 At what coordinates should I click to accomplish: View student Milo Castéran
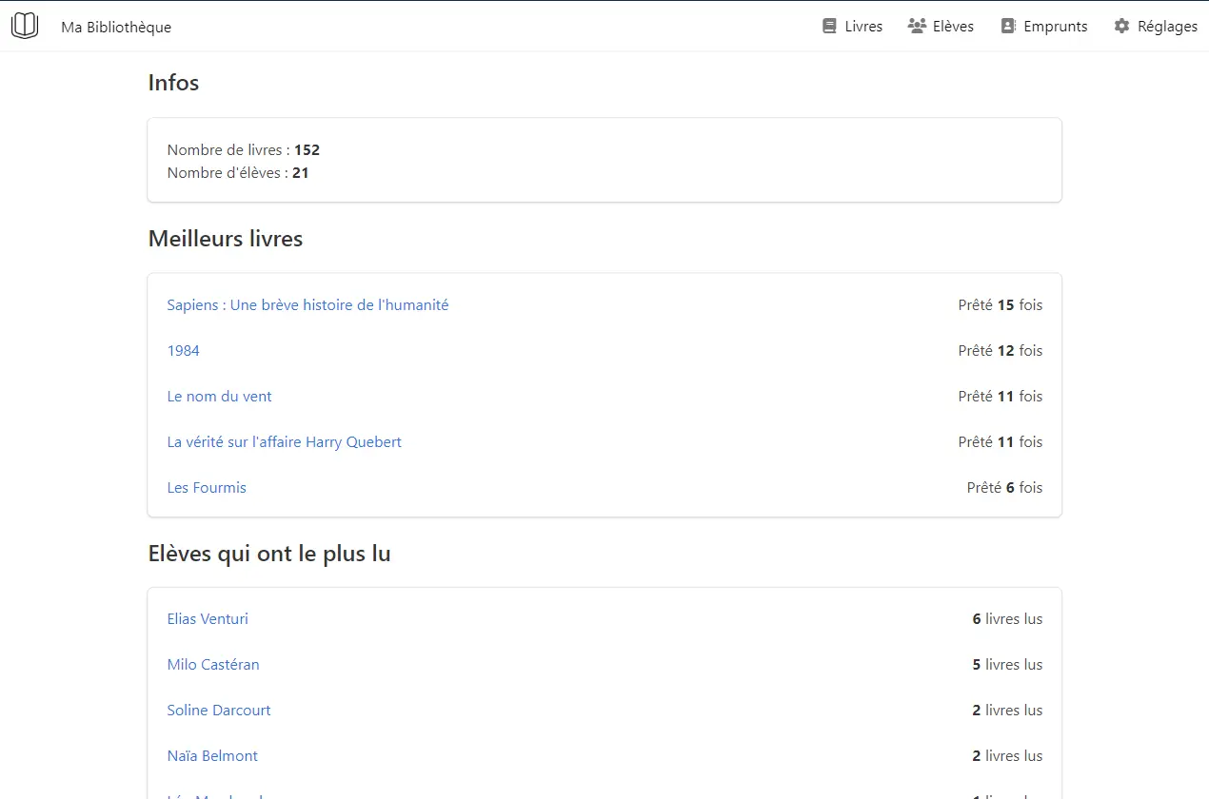(213, 665)
